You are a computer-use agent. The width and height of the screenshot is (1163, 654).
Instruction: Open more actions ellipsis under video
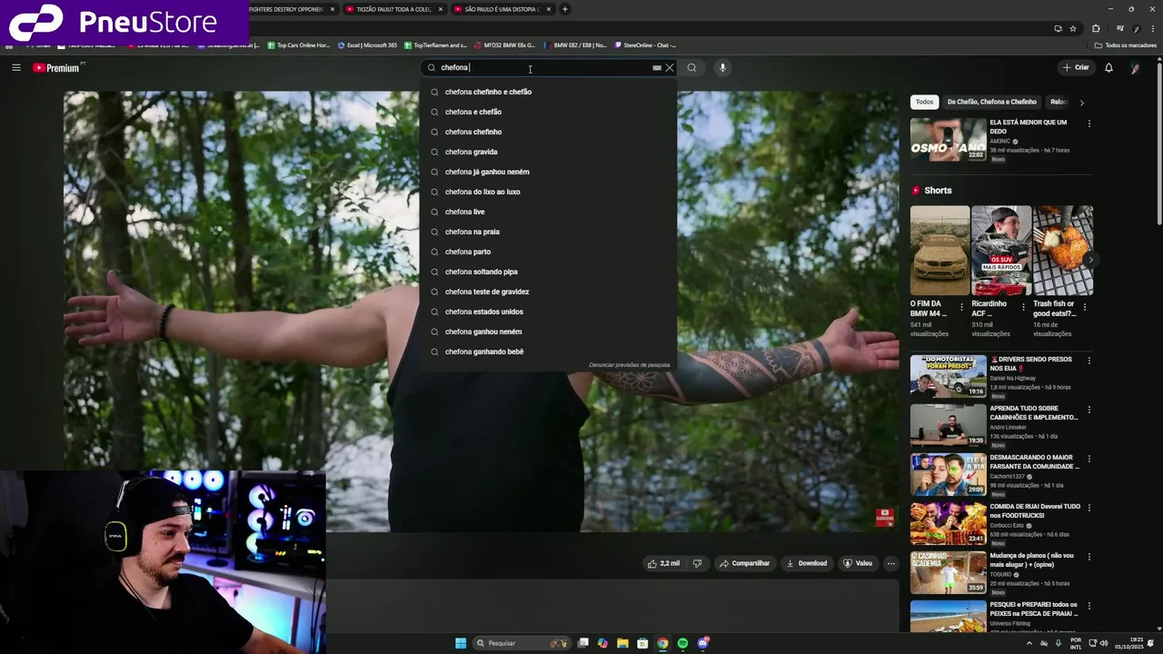[890, 563]
